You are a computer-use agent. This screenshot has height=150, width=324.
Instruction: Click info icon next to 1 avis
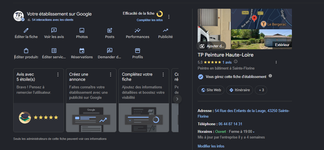(x=236, y=62)
